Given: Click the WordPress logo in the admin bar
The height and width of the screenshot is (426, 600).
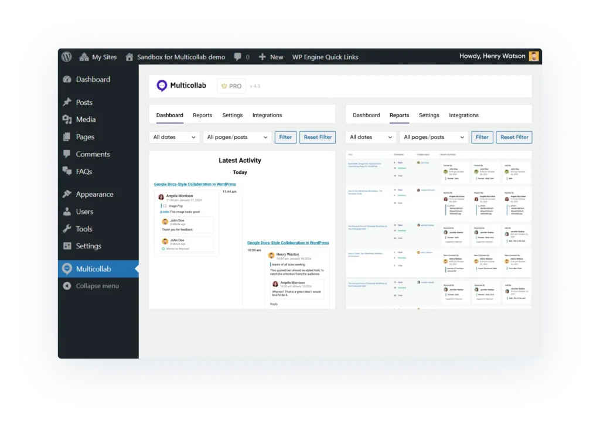Looking at the screenshot, I should [x=67, y=57].
